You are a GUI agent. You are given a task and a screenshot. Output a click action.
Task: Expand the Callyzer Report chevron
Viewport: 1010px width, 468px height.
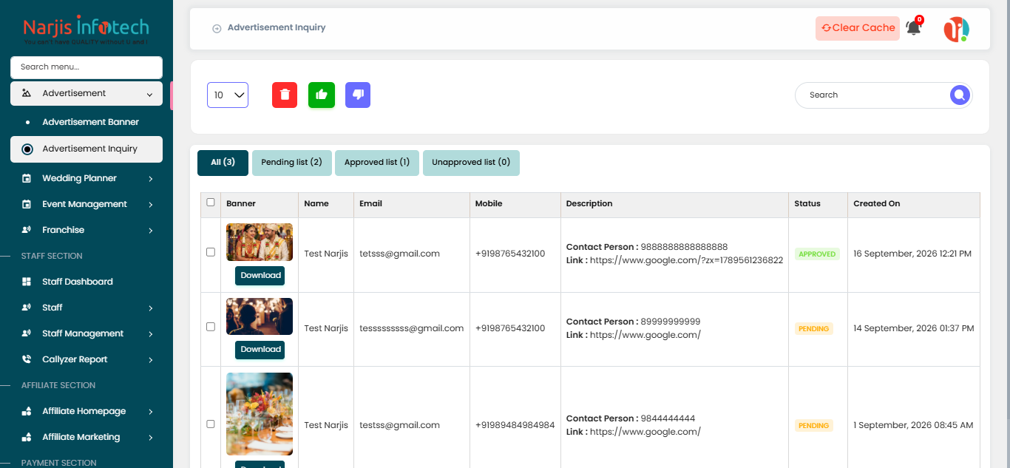pyautogui.click(x=150, y=360)
